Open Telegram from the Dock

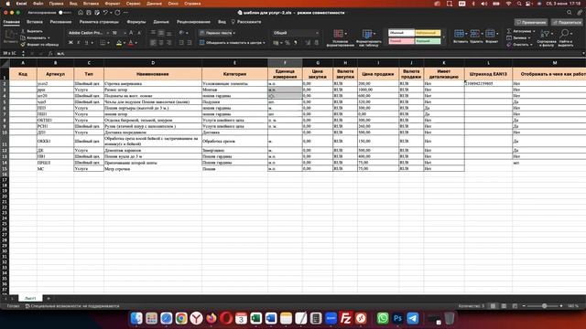(413, 318)
